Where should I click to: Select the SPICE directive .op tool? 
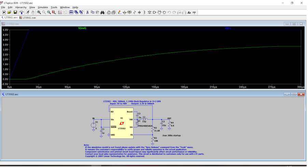[194, 12]
